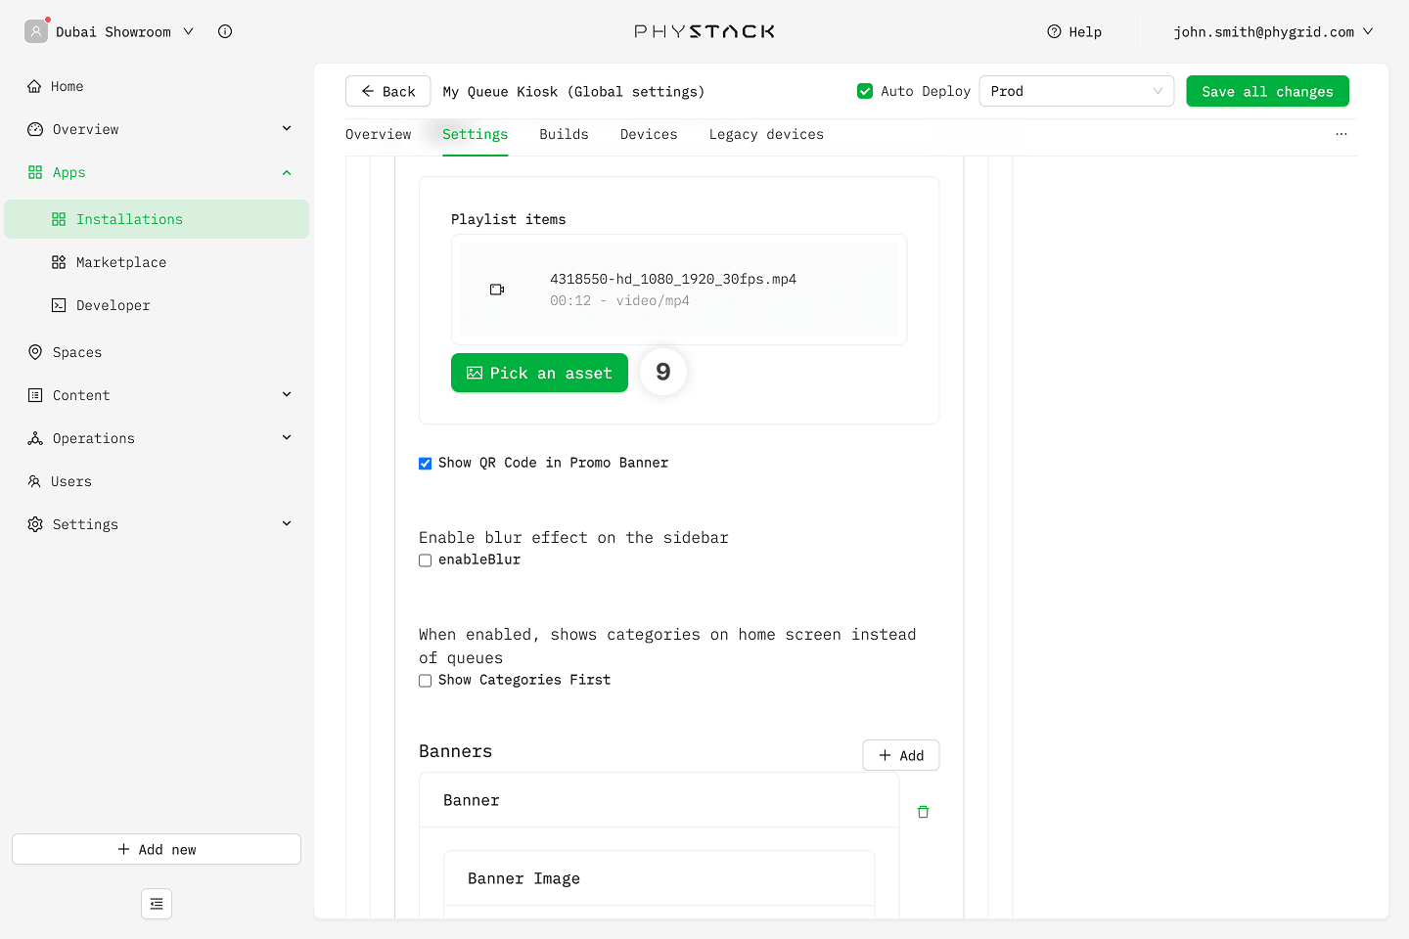
Task: Click the sidebar collapse icon at bottom
Action: pos(157,904)
